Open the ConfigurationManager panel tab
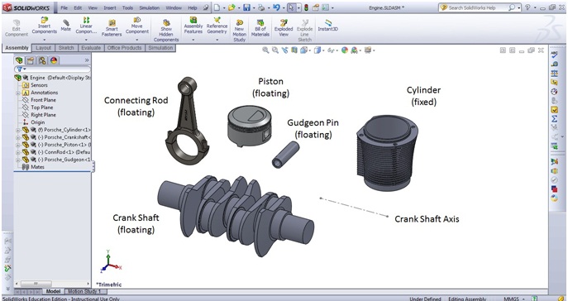 (42, 60)
